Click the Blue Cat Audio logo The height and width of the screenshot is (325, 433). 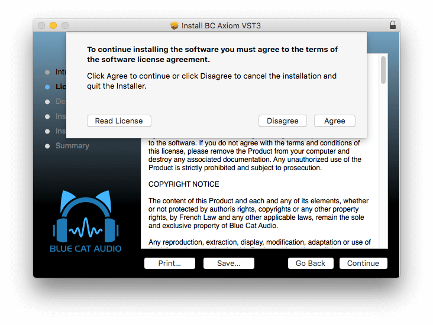point(86,221)
